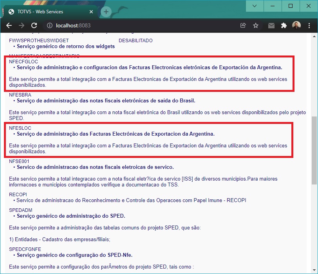318x274 pixels.
Task: Select the DESABILITADO status text
Action: point(136,41)
